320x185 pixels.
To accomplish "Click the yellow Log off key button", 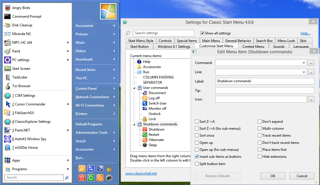I will click(x=82, y=168).
